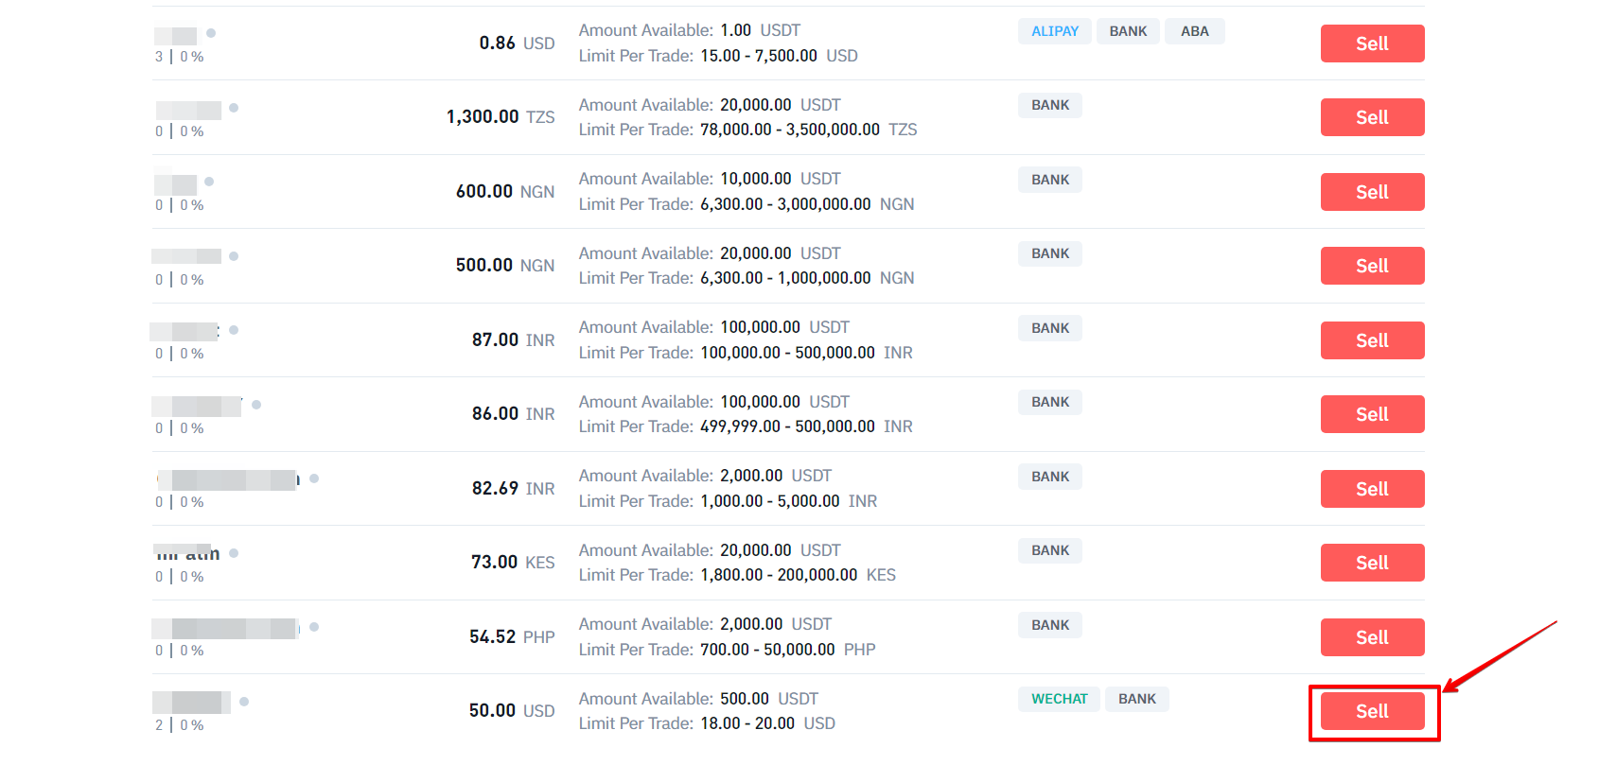Open the merchant profile on the 0.86 USD offer
This screenshot has width=1599, height=765.
click(177, 36)
